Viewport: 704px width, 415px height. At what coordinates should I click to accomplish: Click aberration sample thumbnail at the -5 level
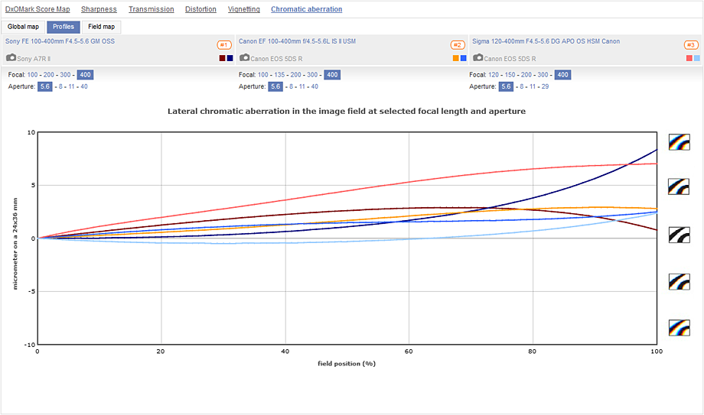point(680,282)
